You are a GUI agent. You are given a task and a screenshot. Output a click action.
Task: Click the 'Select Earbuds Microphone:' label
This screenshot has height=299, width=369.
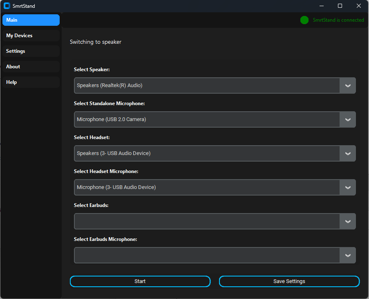point(105,239)
